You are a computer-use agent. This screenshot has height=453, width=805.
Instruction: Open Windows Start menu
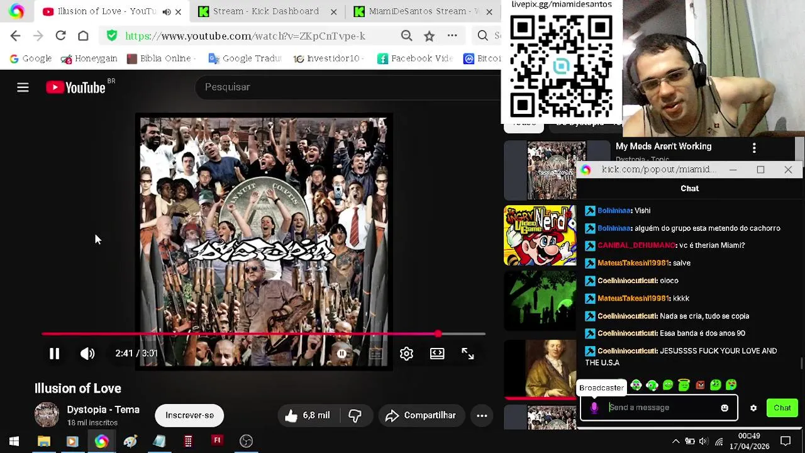[14, 441]
